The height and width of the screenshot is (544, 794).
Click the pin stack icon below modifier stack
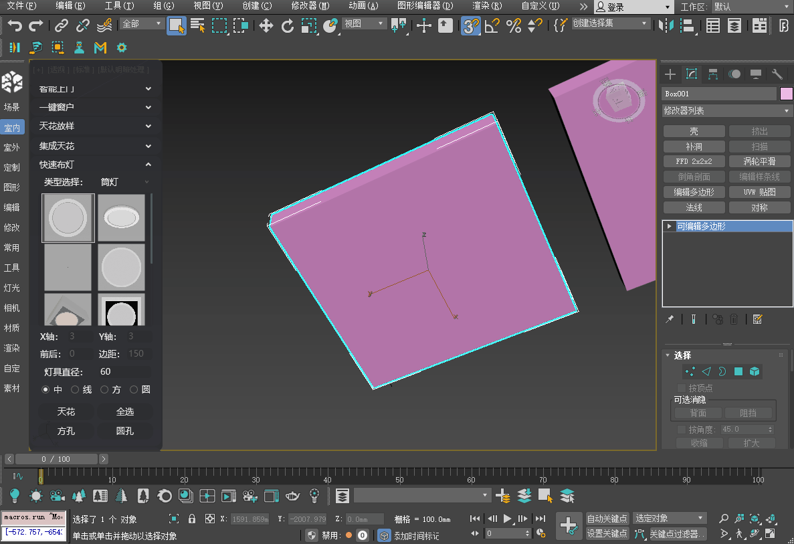coord(670,319)
